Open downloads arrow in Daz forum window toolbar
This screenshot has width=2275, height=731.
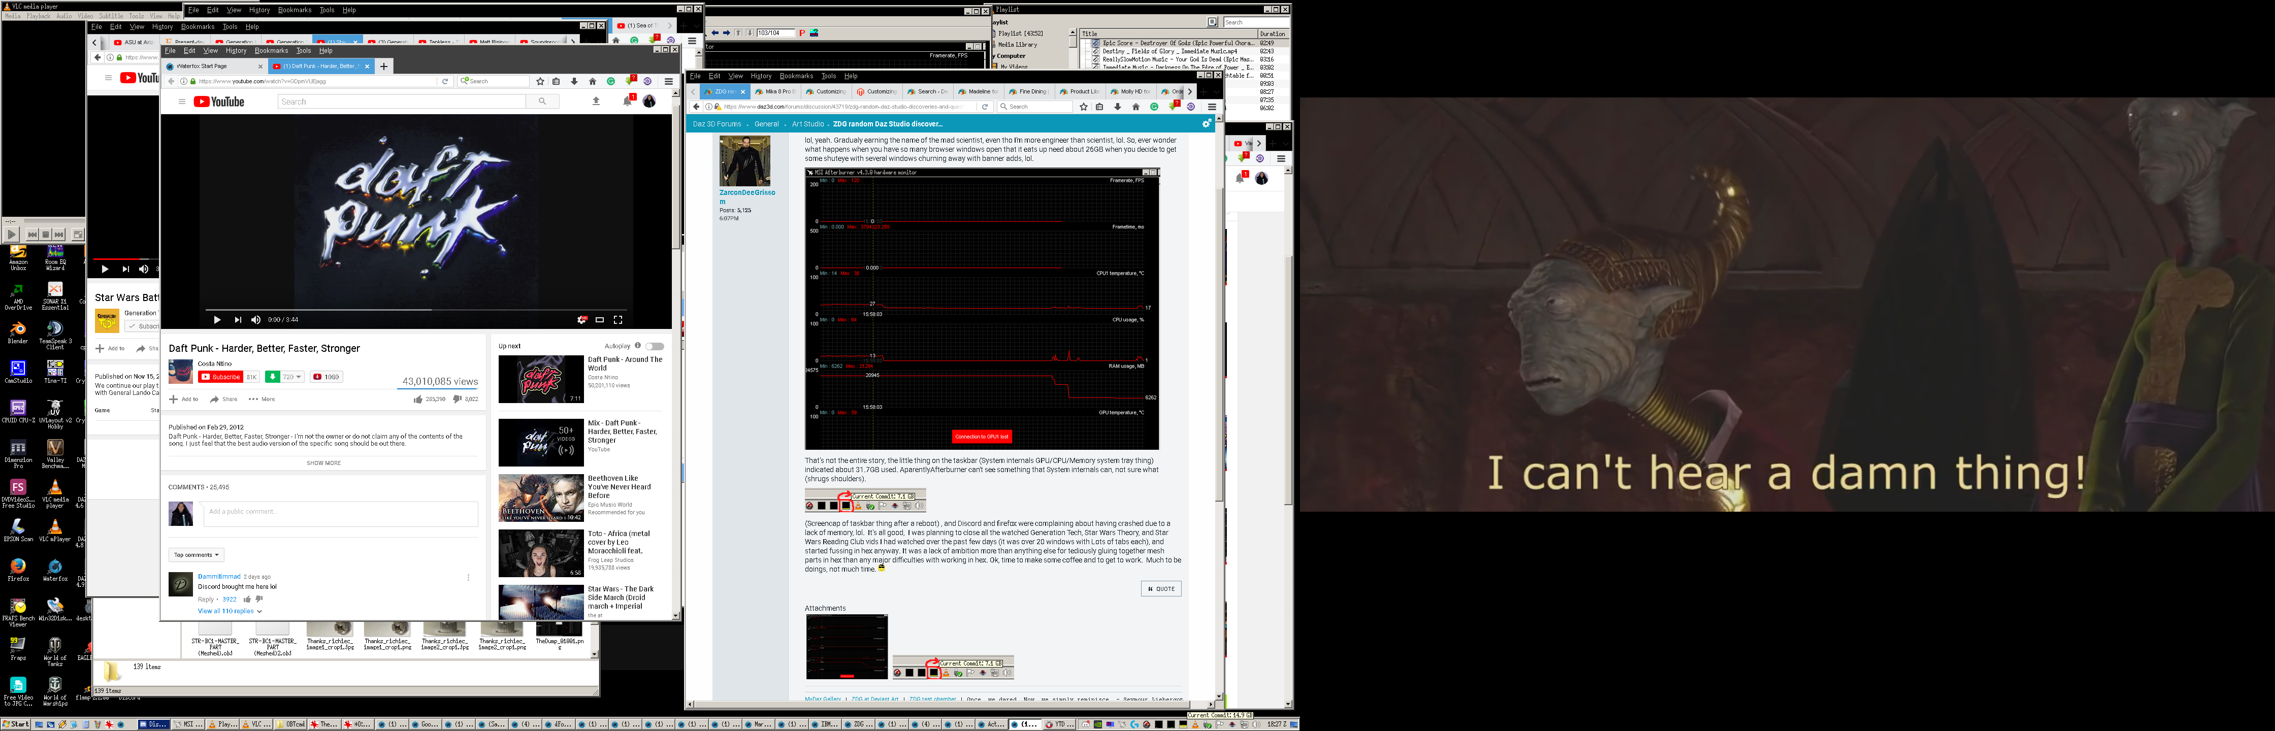coord(1117,107)
